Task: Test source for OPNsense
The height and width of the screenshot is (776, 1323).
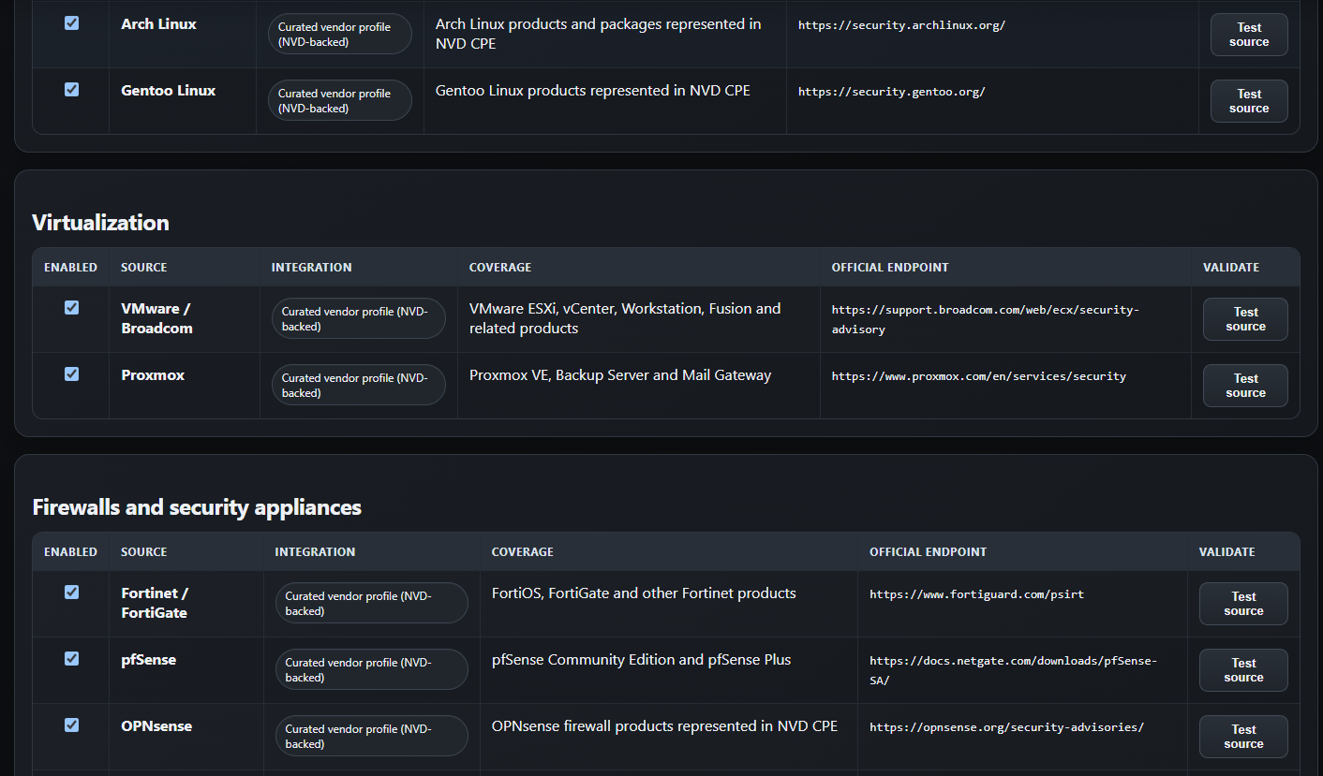Action: [1243, 737]
